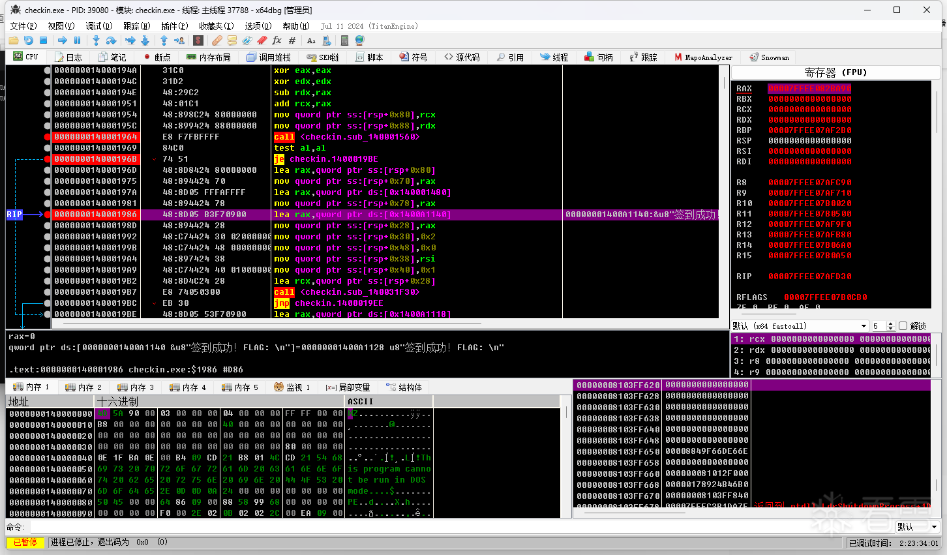
Task: Open the 默认 command type dropdown
Action: tap(917, 526)
